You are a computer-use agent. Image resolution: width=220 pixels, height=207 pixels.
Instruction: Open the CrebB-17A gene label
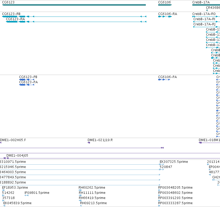click(x=201, y=2)
